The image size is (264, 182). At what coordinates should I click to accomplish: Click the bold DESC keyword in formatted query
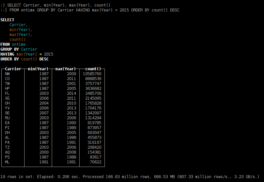(44, 59)
